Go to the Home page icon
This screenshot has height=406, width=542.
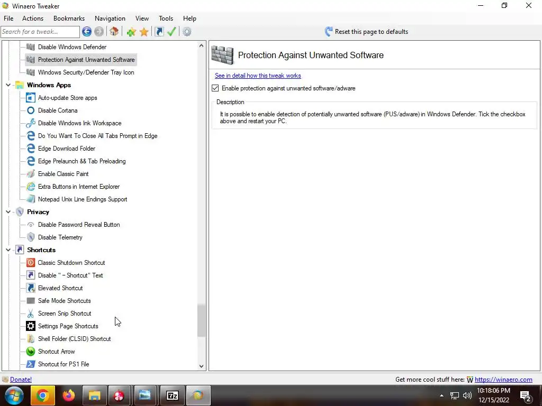point(114,32)
